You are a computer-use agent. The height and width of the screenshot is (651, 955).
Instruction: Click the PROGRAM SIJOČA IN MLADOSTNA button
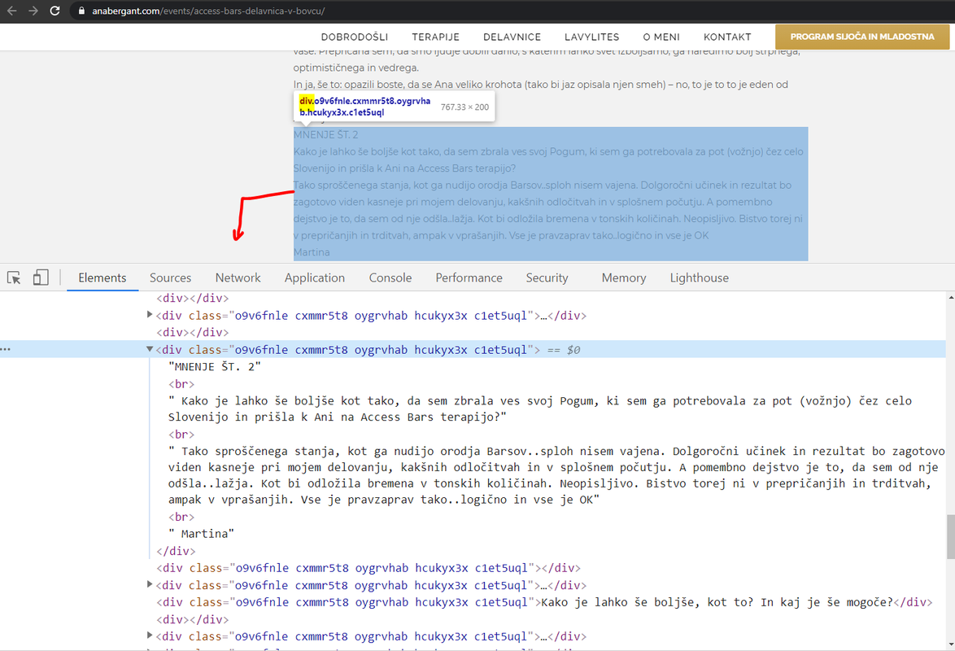pyautogui.click(x=861, y=37)
